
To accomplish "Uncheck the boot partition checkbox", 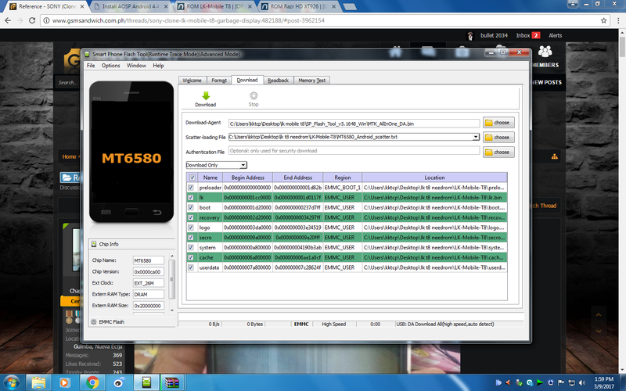I will pos(191,207).
